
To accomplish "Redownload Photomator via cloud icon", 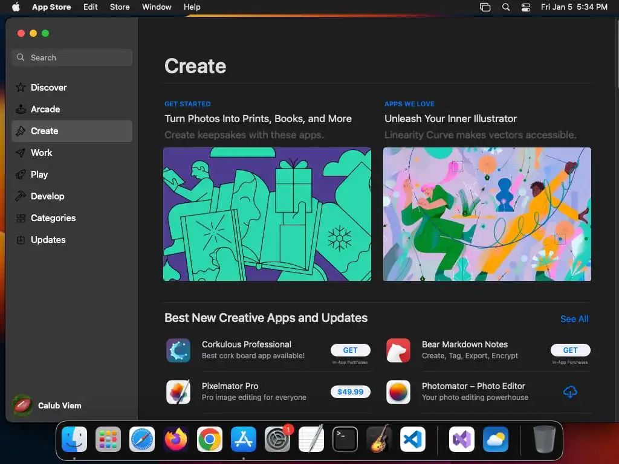I will pyautogui.click(x=570, y=391).
